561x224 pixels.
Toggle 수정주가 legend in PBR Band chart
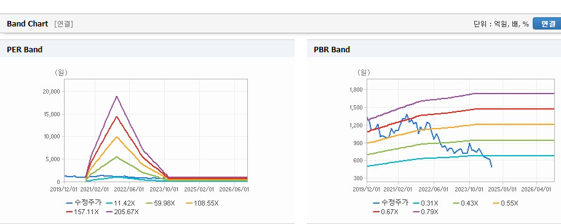(x=391, y=203)
